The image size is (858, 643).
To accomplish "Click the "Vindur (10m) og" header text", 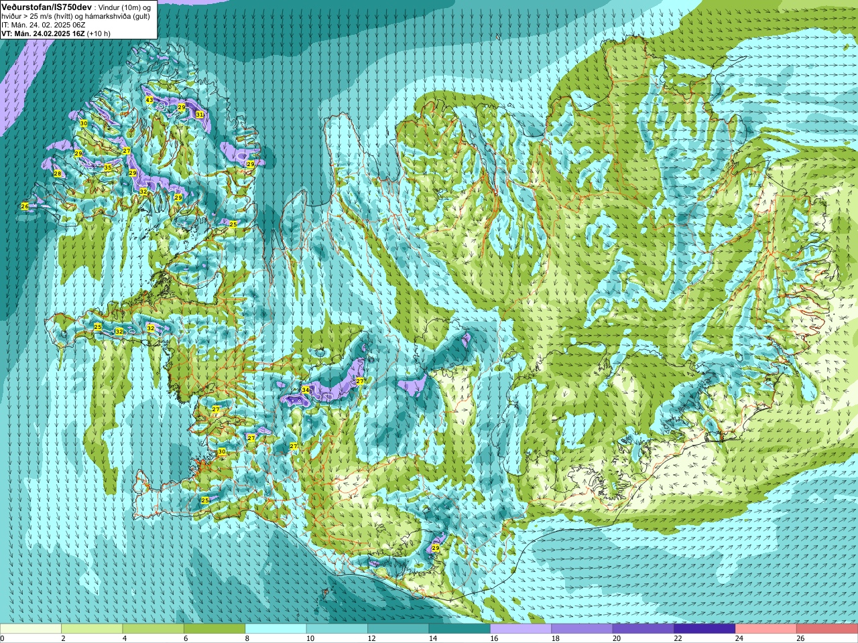I will click(125, 7).
